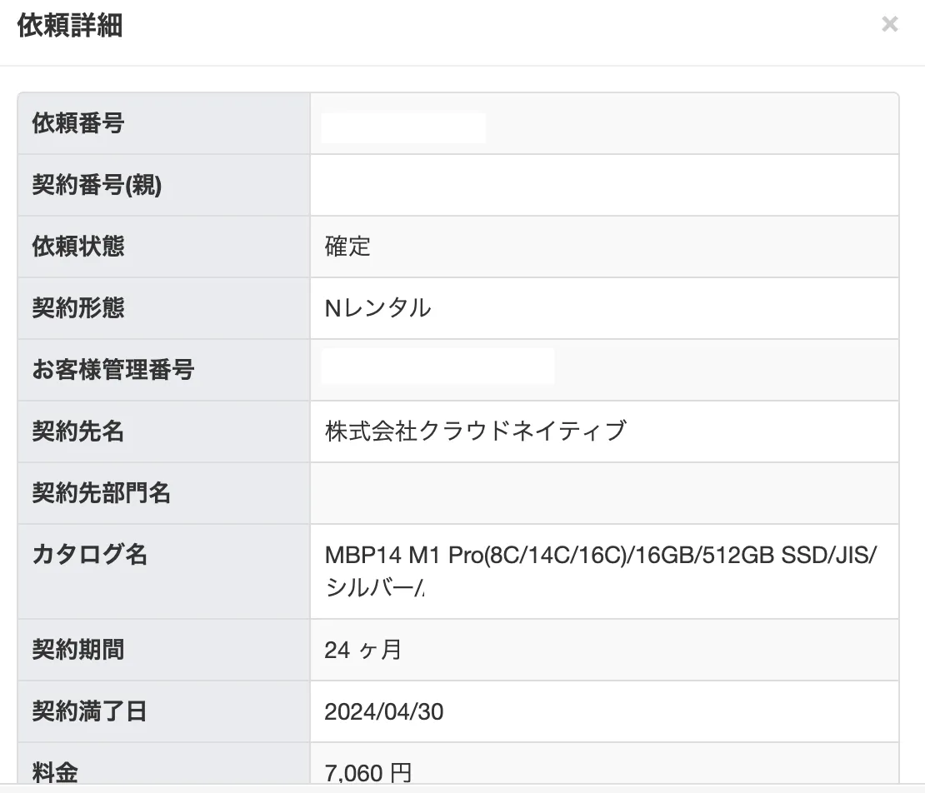This screenshot has width=925, height=793.
Task: Select the 7,060 円 fee value
Action: (367, 773)
